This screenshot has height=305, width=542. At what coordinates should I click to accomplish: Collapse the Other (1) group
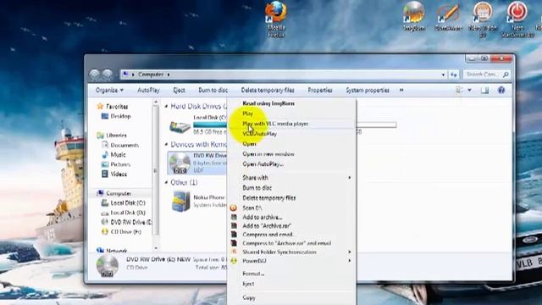point(166,182)
